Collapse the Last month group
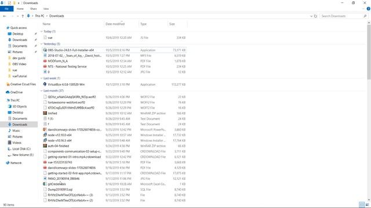Image resolution: width=371 pixels, height=208 pixels. tap(42, 91)
